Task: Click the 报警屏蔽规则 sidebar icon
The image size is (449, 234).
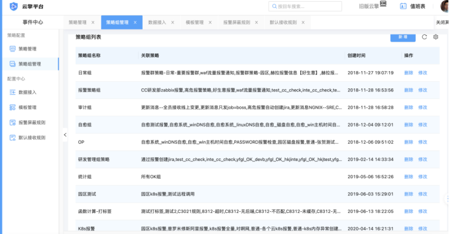Action: 12,122
